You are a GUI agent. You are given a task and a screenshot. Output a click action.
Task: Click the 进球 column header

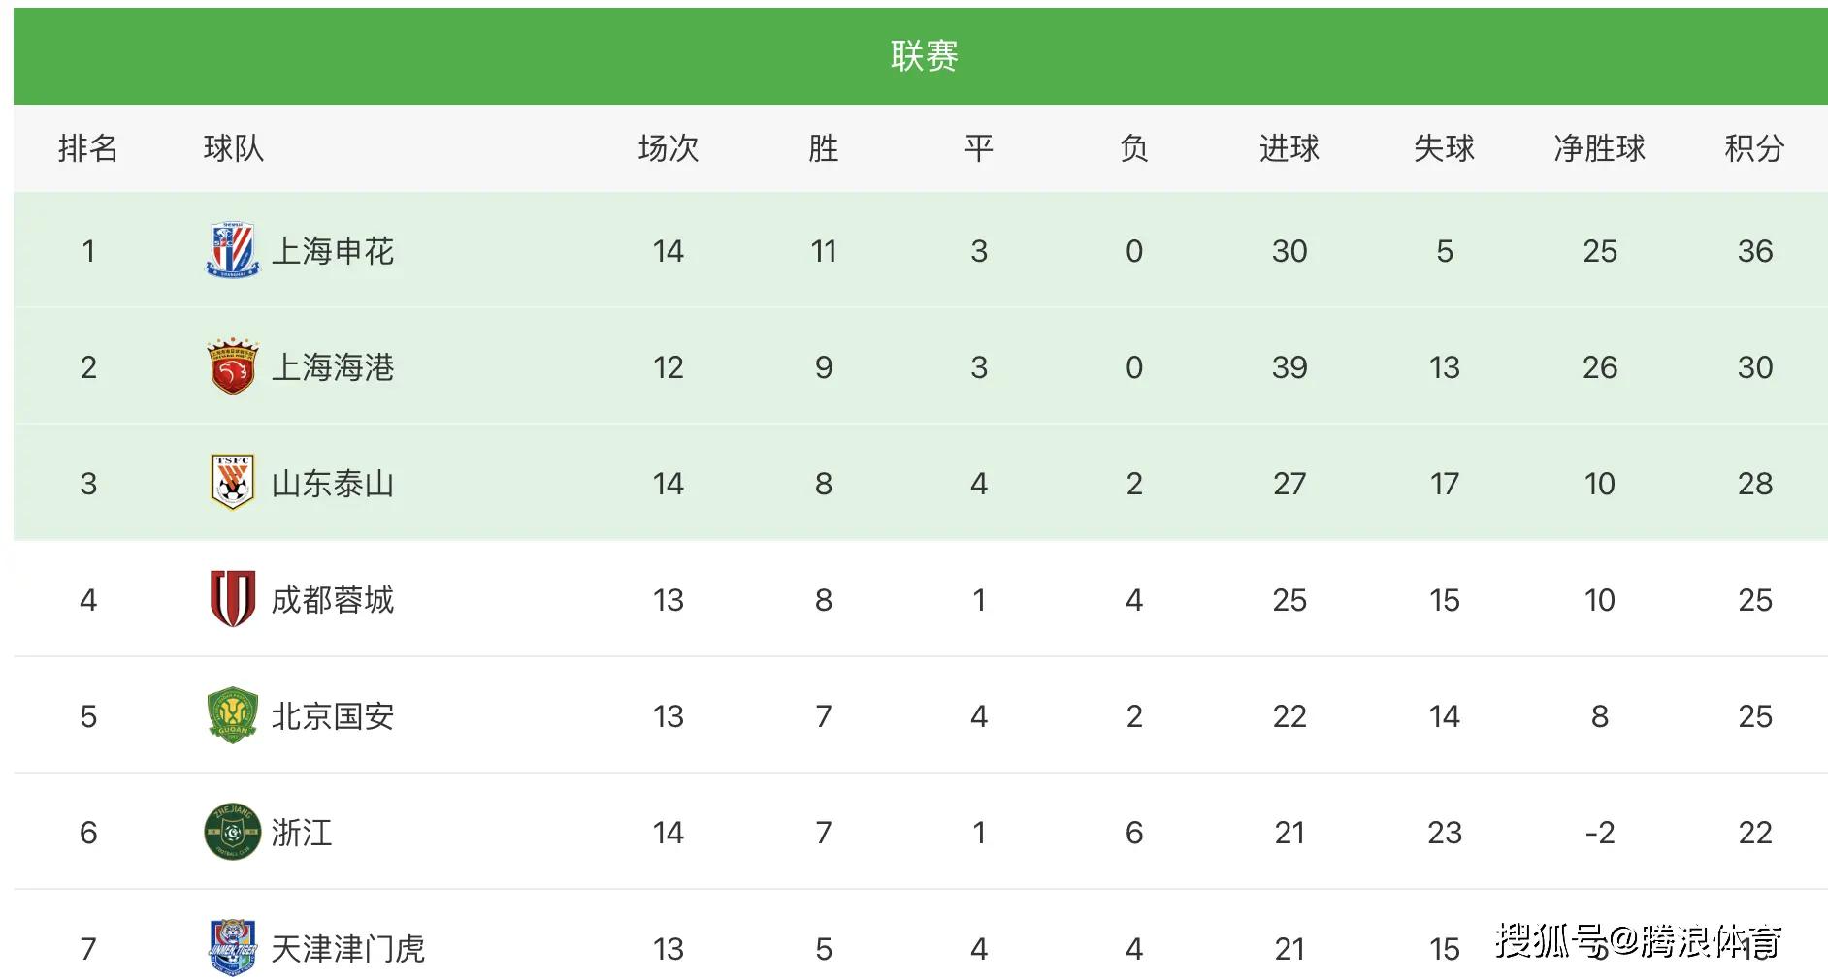[x=1289, y=148]
